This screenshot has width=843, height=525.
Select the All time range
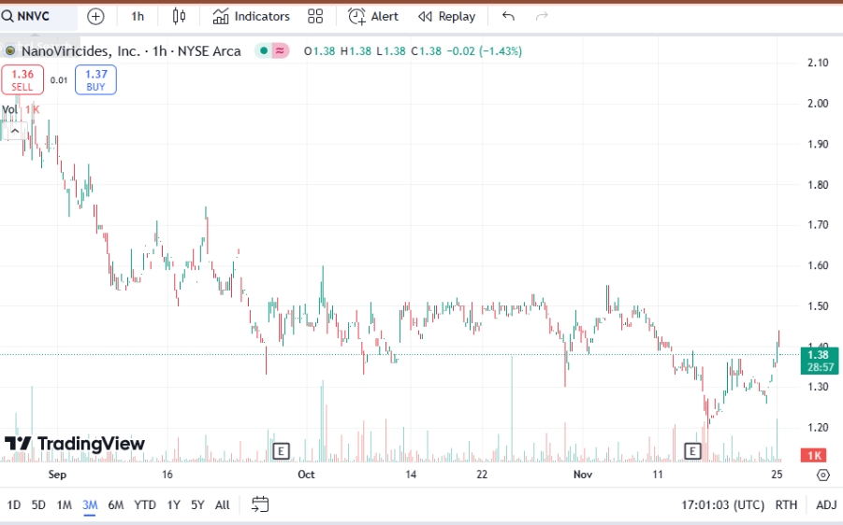pyautogui.click(x=222, y=505)
